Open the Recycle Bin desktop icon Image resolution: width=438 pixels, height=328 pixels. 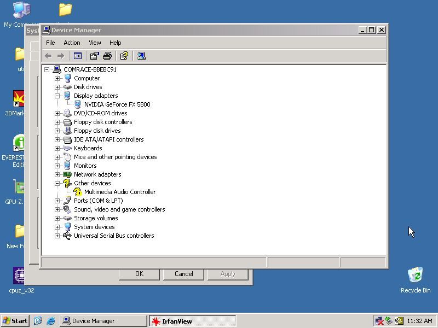tap(416, 275)
